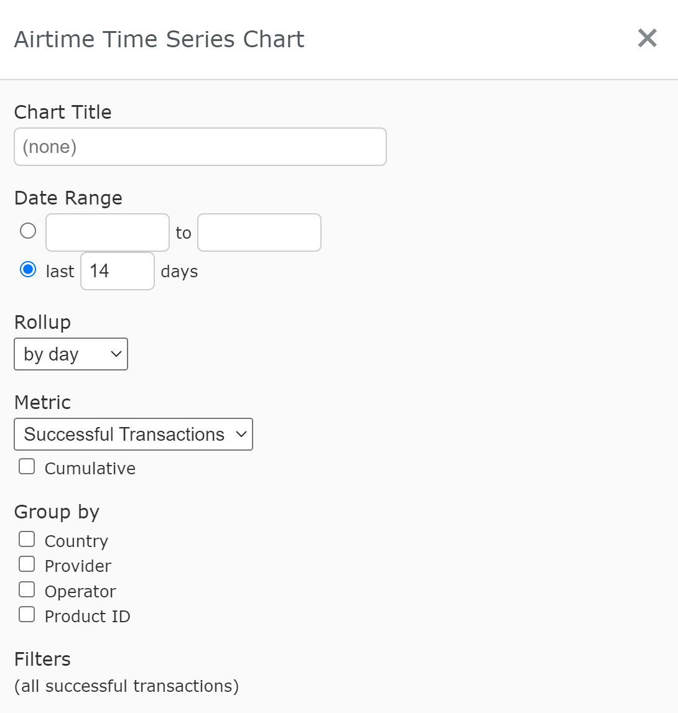Check Group by Country
Screen dimensions: 678x713
(27, 540)
